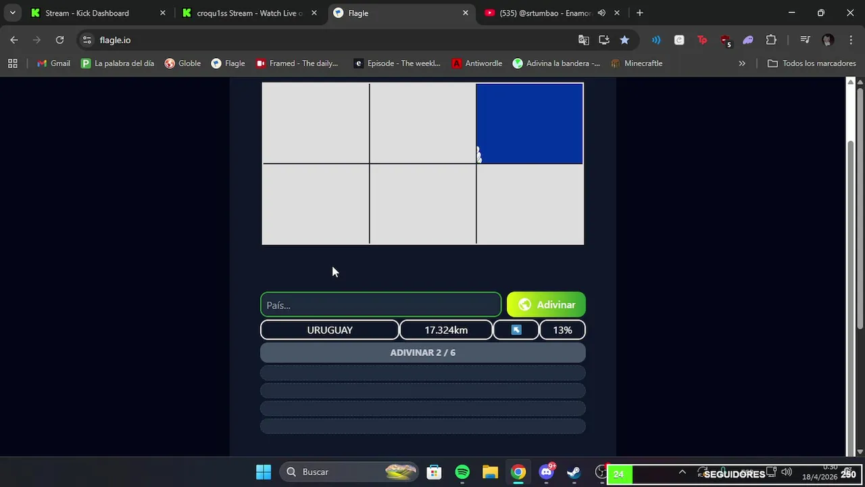Open Adivina la bandera bookmark
The width and height of the screenshot is (865, 487).
(556, 63)
